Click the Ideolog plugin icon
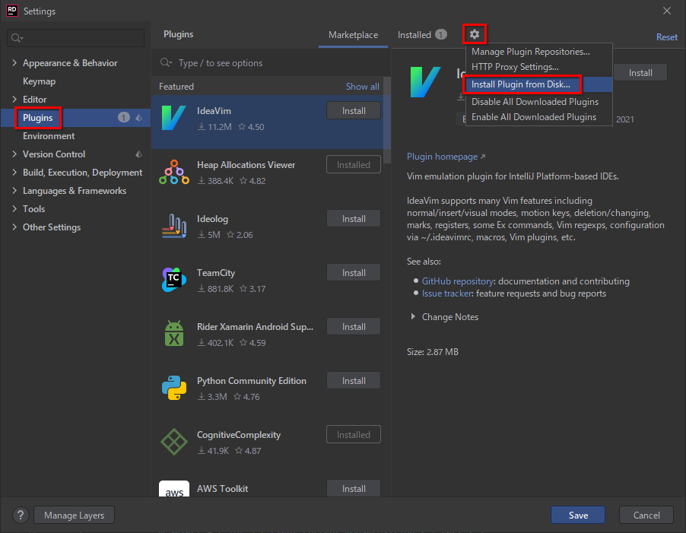Screen dimensions: 686x533 (173, 226)
